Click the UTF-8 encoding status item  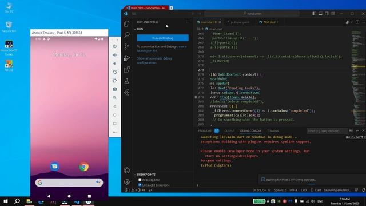pos(293,190)
